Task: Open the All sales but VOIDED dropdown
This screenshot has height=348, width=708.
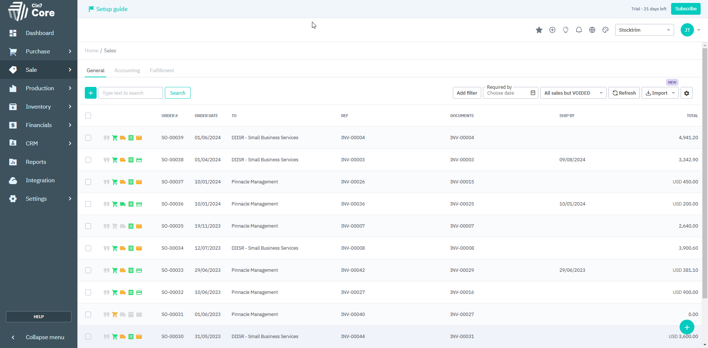Action: 573,93
